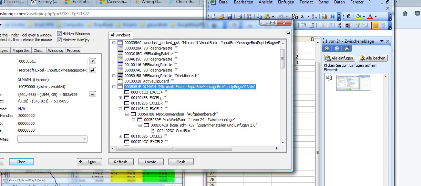Expand the wndclass_desked_gsk tree node
This screenshot has height=186, width=421.
[x=114, y=43]
